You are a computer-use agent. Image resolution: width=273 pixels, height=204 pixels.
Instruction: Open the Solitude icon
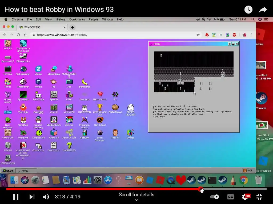[85, 134]
